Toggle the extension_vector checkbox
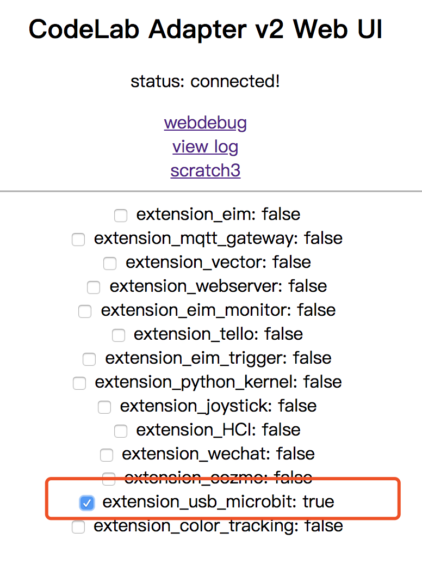This screenshot has width=422, height=588. tap(110, 264)
